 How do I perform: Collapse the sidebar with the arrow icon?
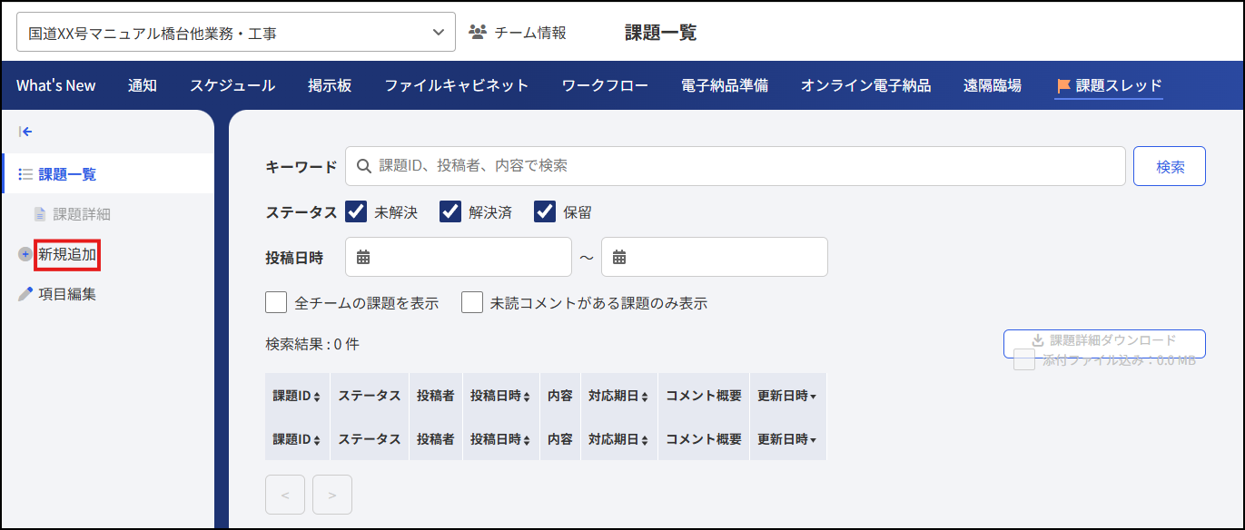25,132
